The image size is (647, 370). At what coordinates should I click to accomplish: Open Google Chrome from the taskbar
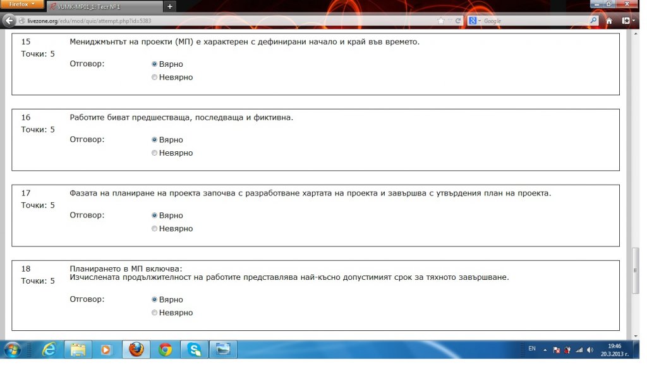pos(165,350)
